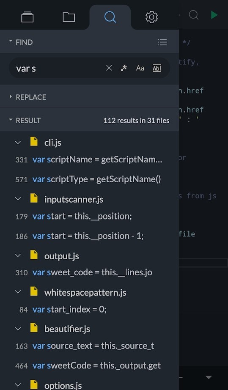228x390 pixels.
Task: Clear the search text with X
Action: pos(109,68)
